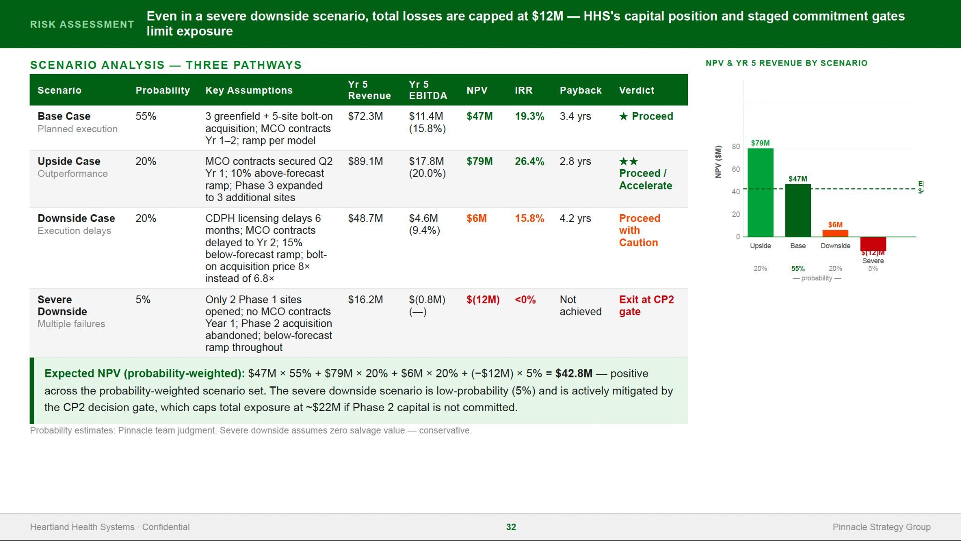
Task: Click the NPV column header
Action: [x=477, y=90]
